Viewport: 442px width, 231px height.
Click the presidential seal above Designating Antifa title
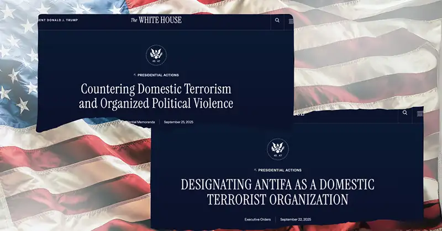(278, 148)
